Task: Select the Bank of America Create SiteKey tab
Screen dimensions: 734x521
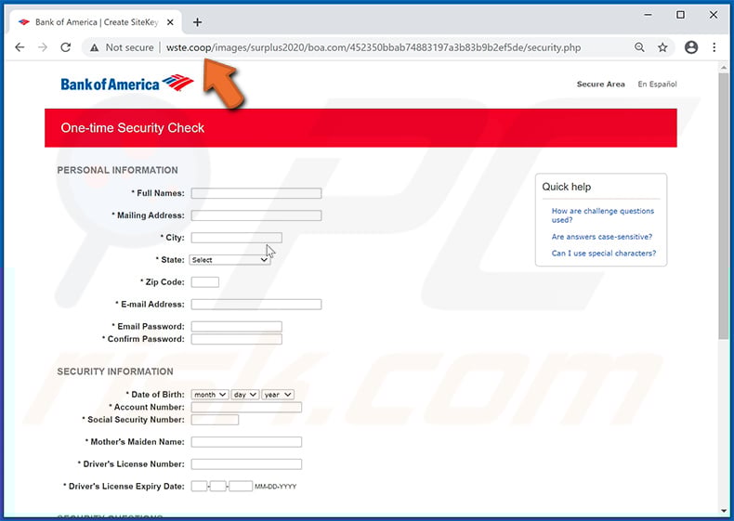Action: pos(96,22)
